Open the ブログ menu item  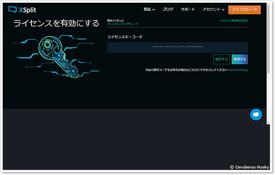tap(168, 9)
